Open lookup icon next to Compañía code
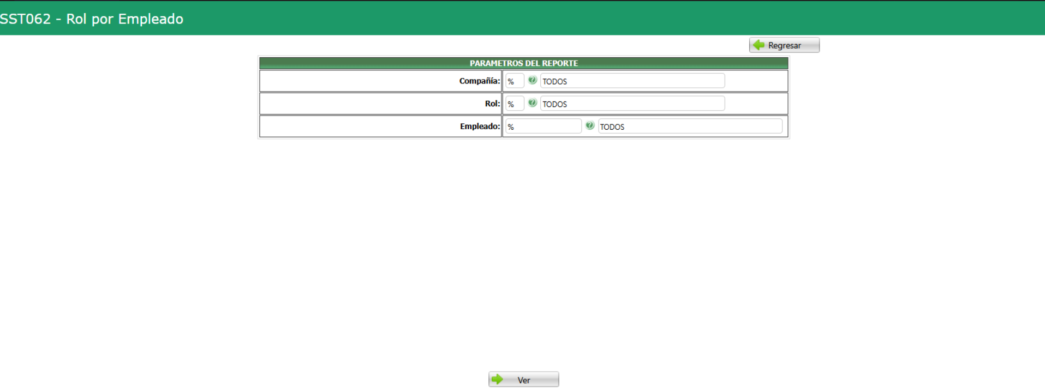Image resolution: width=1045 pixels, height=391 pixels. pos(533,80)
